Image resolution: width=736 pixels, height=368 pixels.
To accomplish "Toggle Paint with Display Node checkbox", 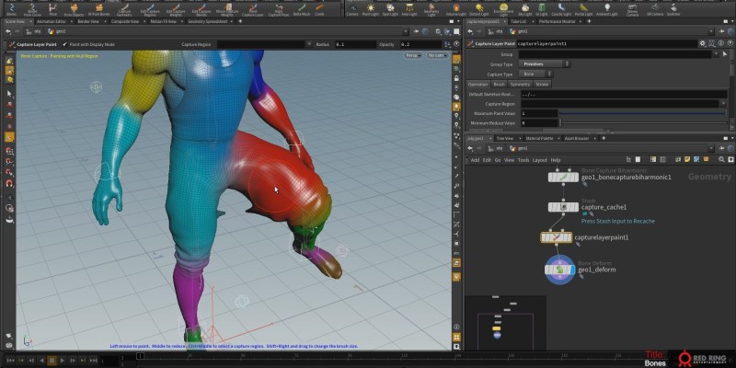I will coord(64,44).
